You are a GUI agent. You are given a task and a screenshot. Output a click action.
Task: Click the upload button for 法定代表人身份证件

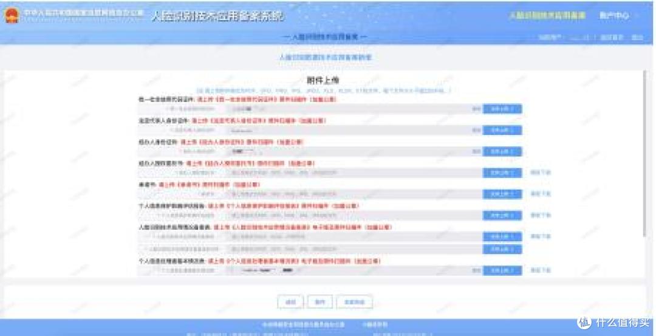click(x=502, y=130)
